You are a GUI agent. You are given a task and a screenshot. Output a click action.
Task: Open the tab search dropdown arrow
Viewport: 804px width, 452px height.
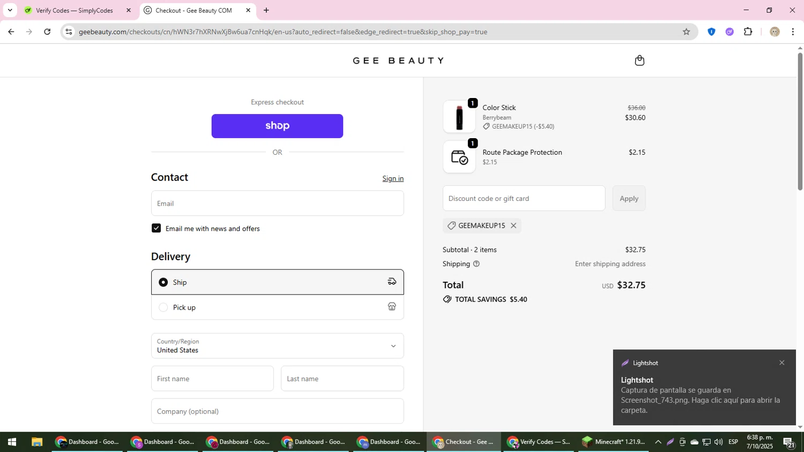(10, 10)
